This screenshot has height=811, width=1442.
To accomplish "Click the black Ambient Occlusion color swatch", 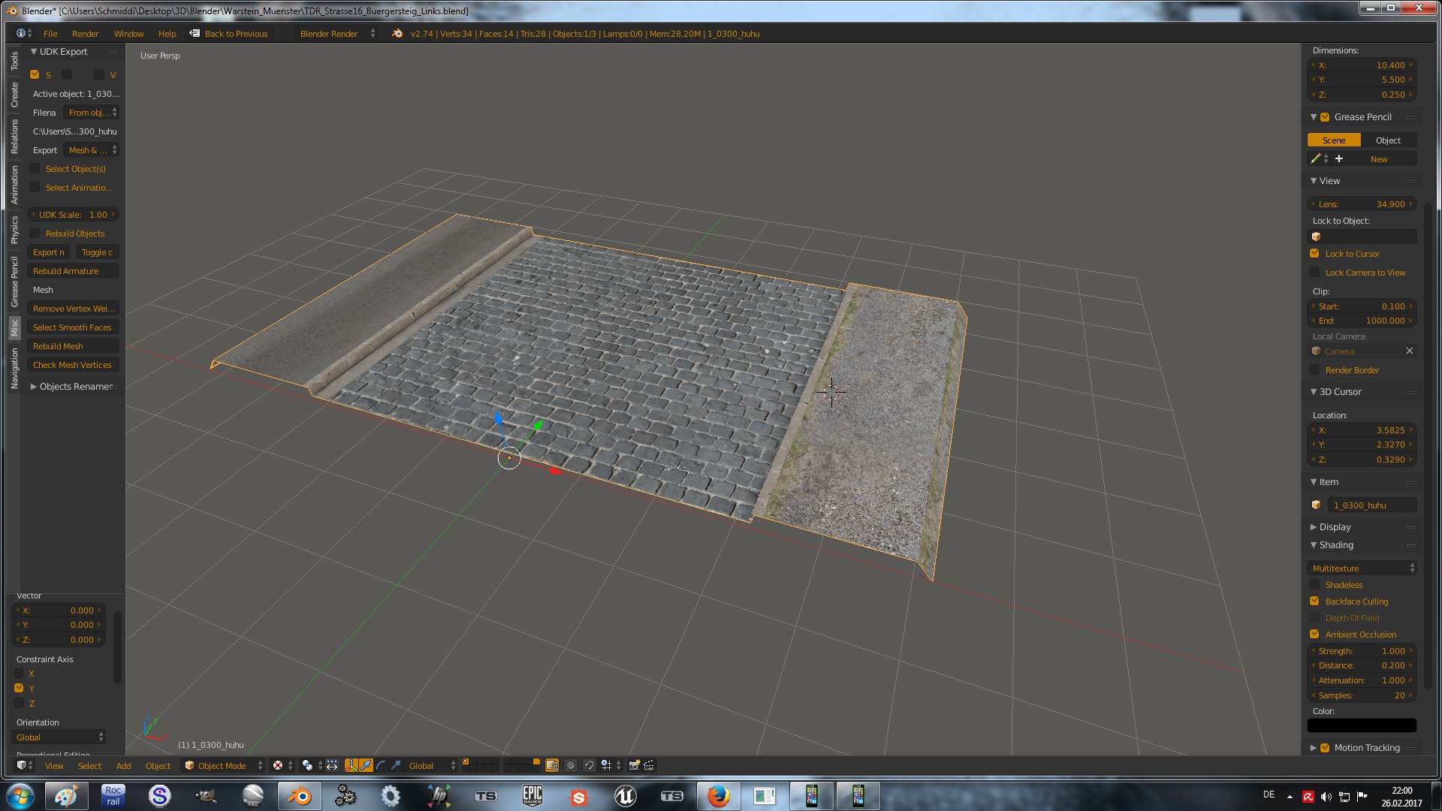I will point(1362,725).
